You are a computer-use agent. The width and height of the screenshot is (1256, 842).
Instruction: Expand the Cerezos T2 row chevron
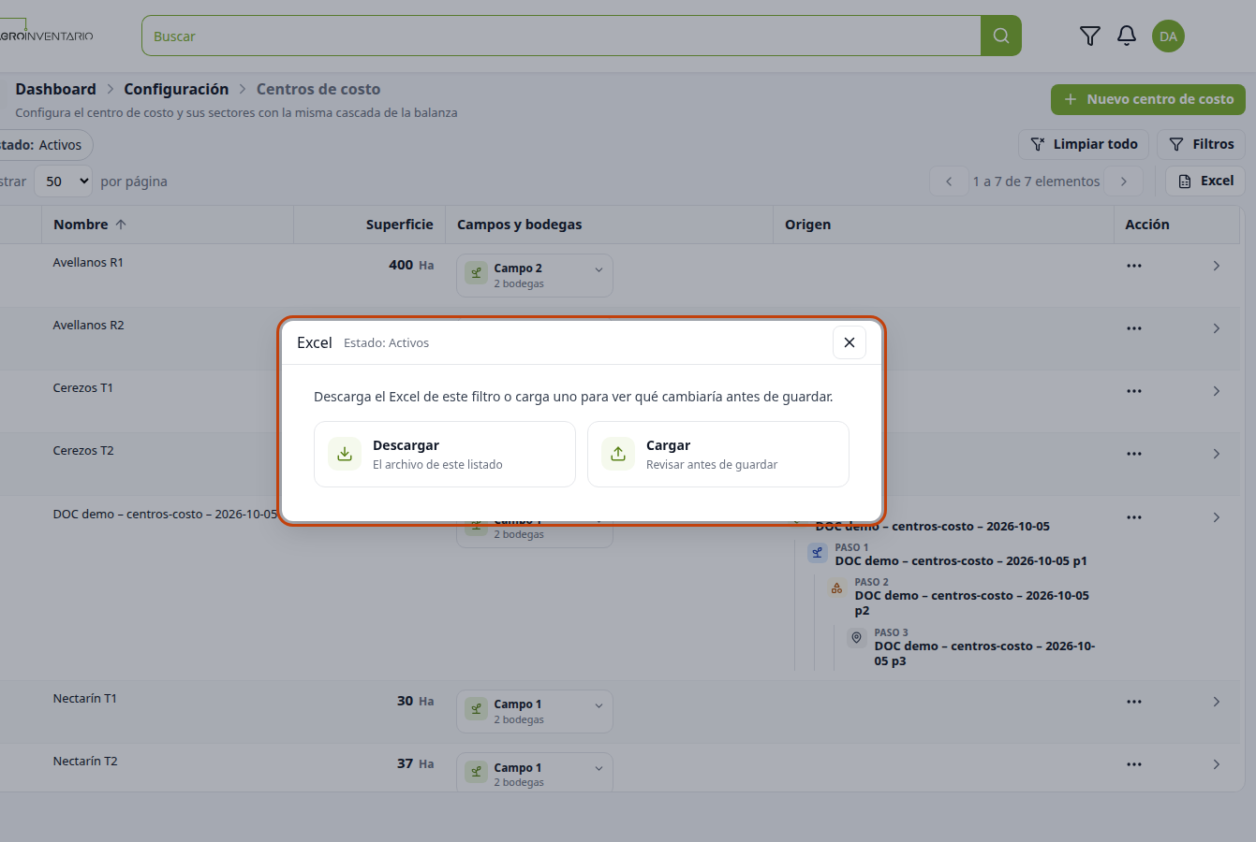click(x=1216, y=454)
